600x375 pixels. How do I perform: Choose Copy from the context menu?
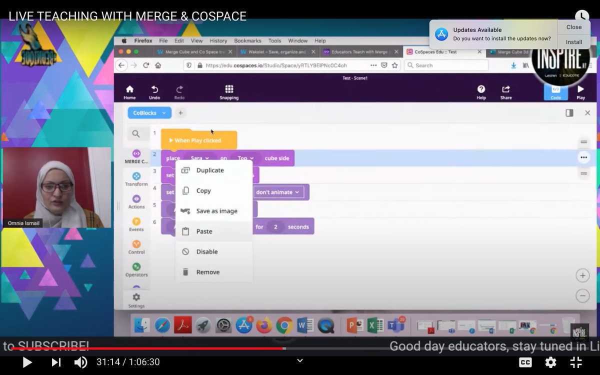(214, 191)
